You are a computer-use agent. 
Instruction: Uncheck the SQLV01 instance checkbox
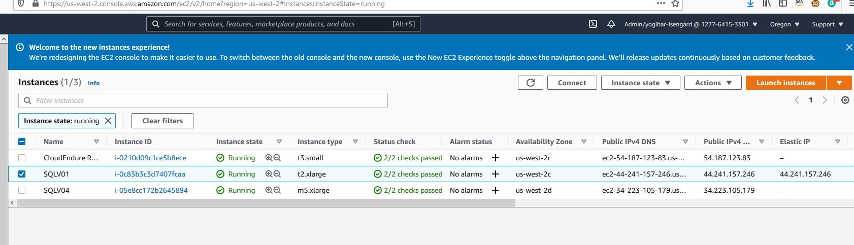[x=22, y=174]
